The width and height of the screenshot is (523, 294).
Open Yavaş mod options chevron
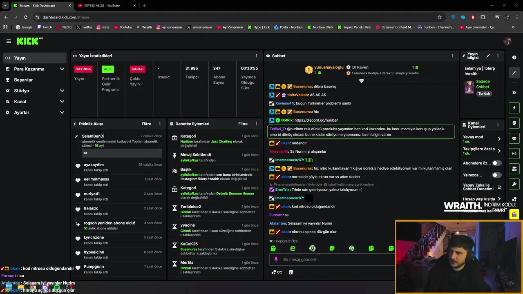tap(499, 139)
